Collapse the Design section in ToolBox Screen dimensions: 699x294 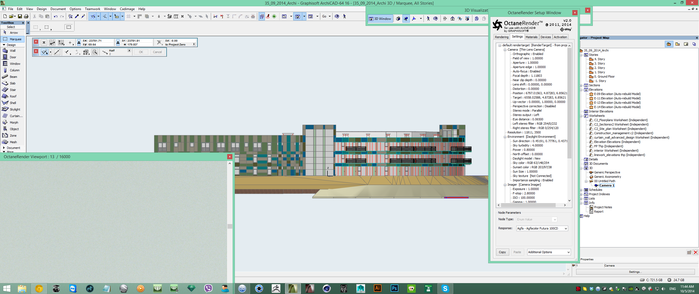4,45
